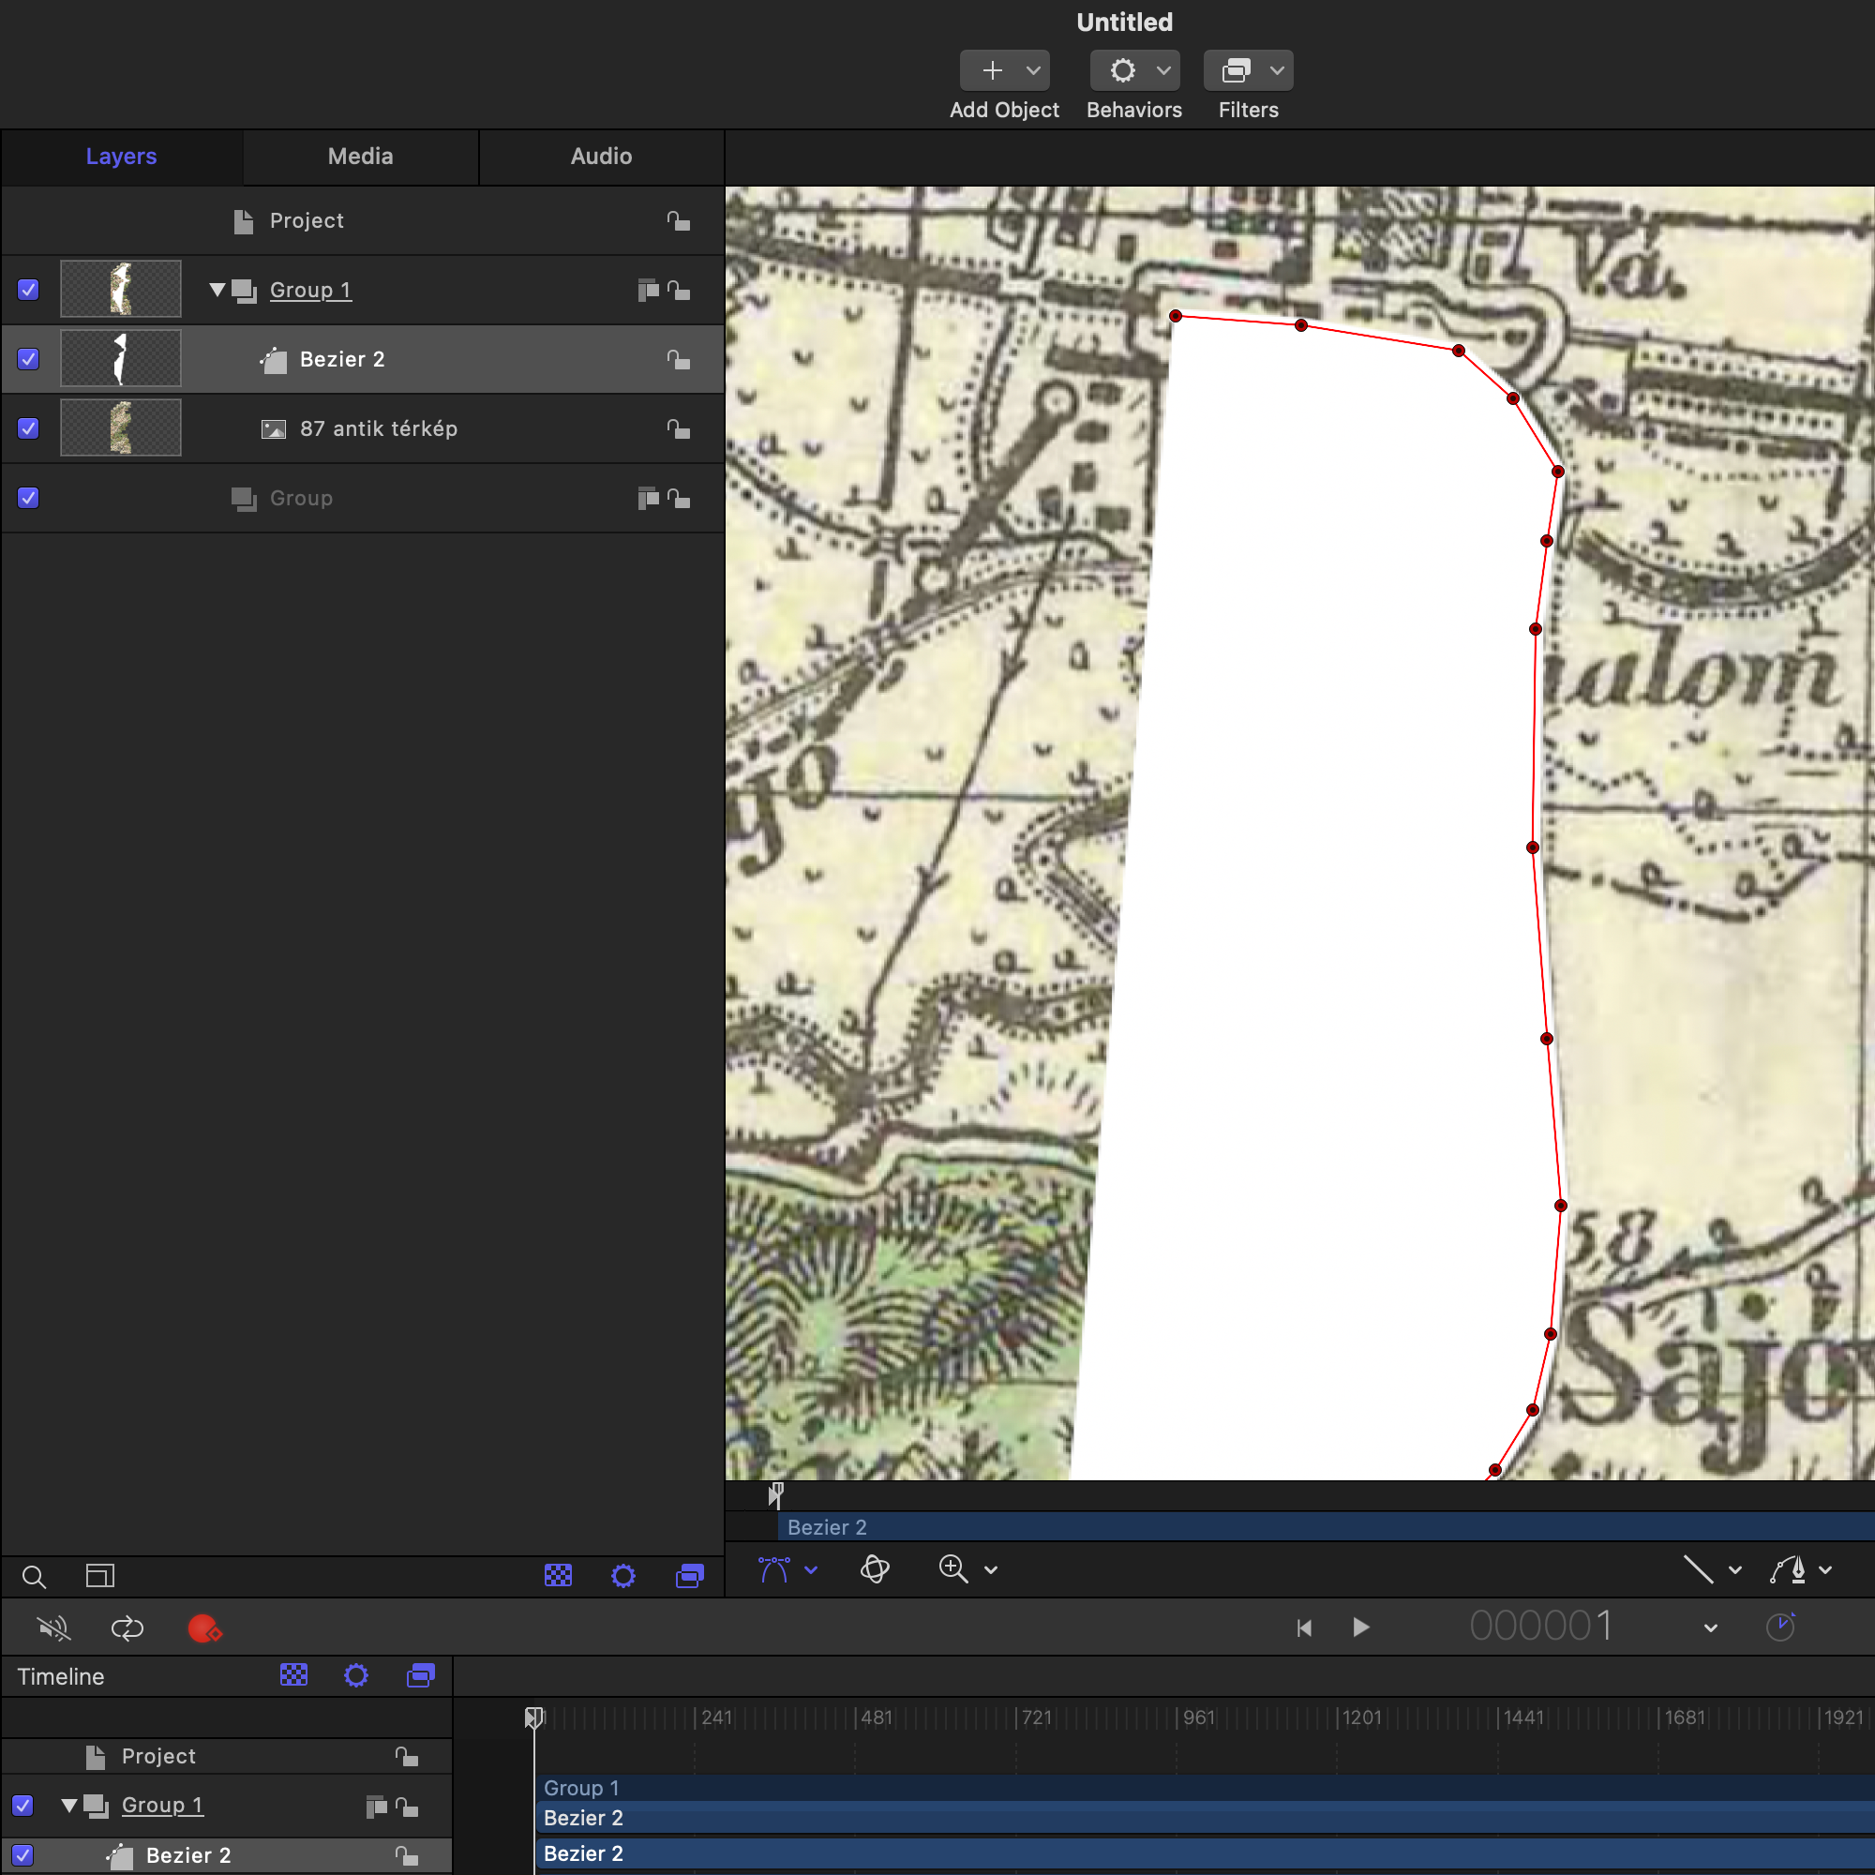Toggle Project lock icon in Layers list

pyautogui.click(x=679, y=221)
